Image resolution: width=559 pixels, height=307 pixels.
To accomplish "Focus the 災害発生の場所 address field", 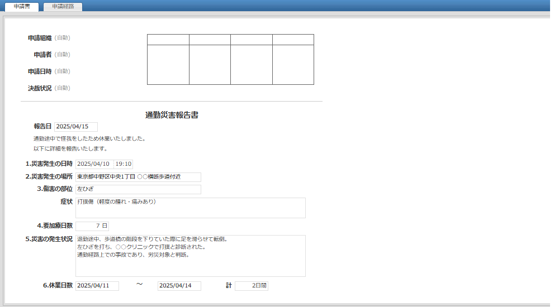I will point(138,177).
